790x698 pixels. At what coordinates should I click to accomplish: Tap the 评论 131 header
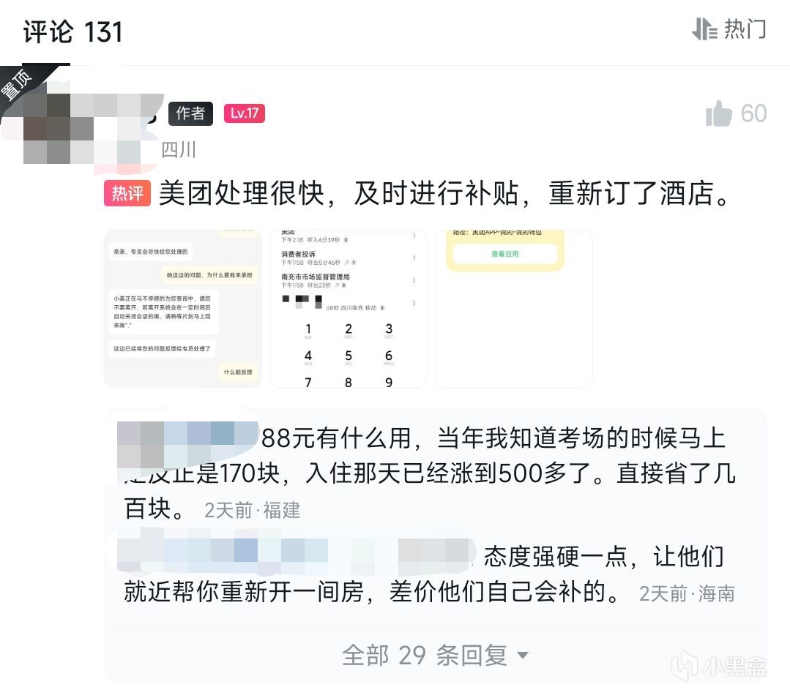73,31
